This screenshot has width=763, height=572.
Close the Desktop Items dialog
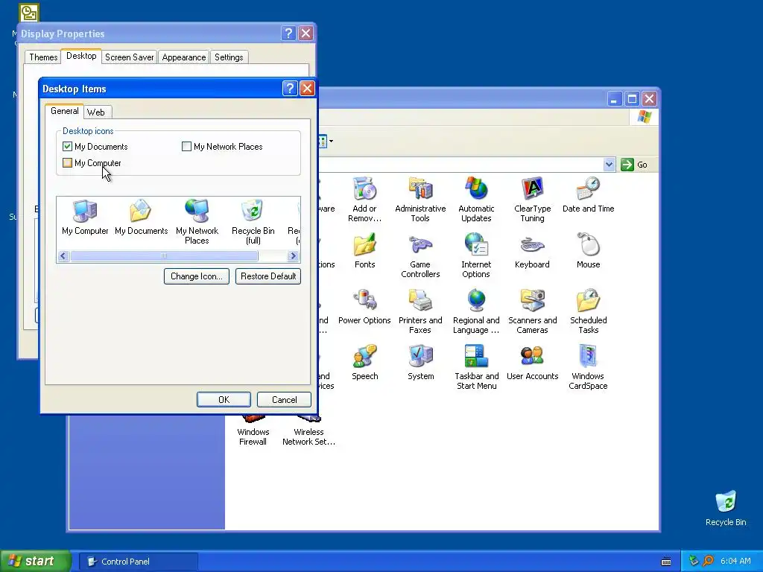[x=307, y=89]
